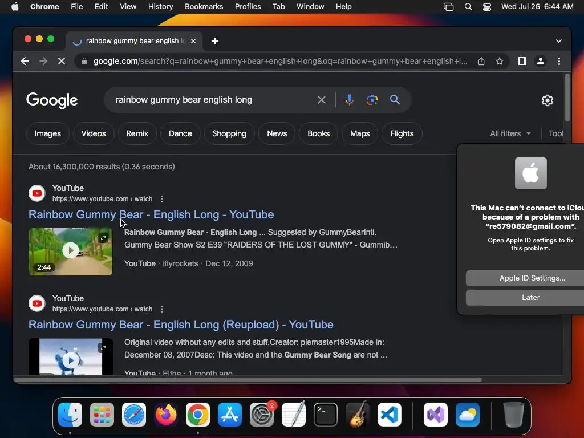Click the Chrome address bar URL
The width and height of the screenshot is (584, 438).
[x=280, y=61]
